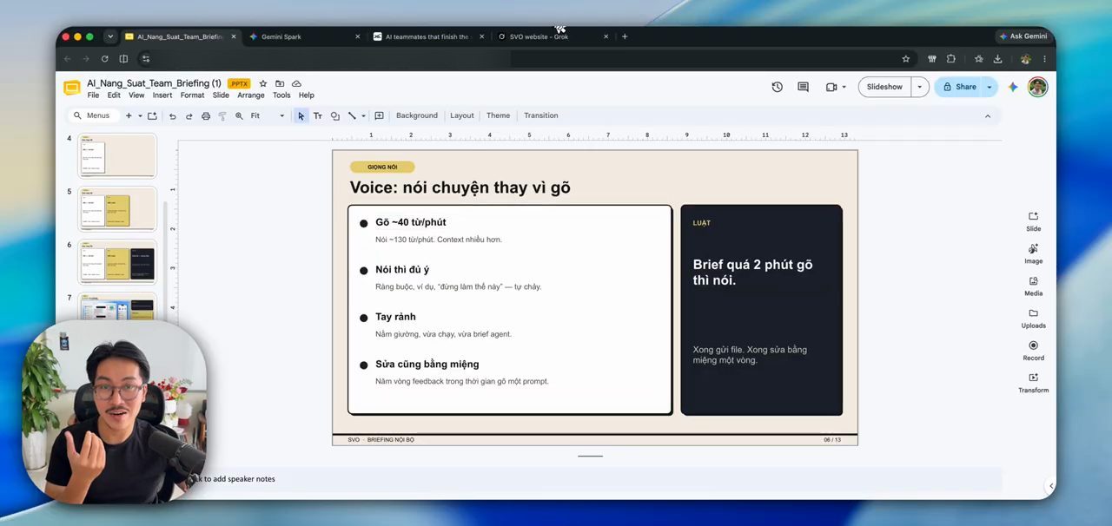
Task: Print the presentation
Action: (206, 115)
